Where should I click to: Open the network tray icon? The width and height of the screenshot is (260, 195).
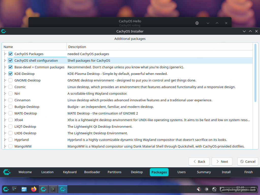coord(214,189)
